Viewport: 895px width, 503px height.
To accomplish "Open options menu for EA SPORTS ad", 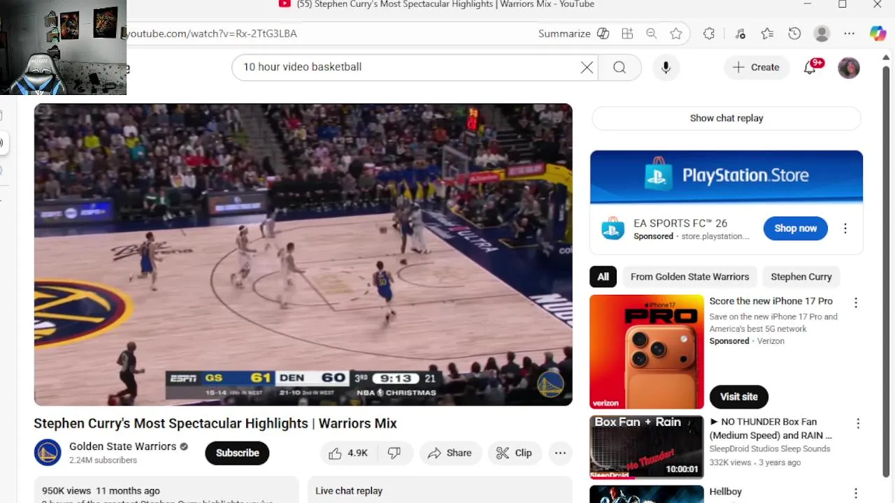I will click(845, 228).
